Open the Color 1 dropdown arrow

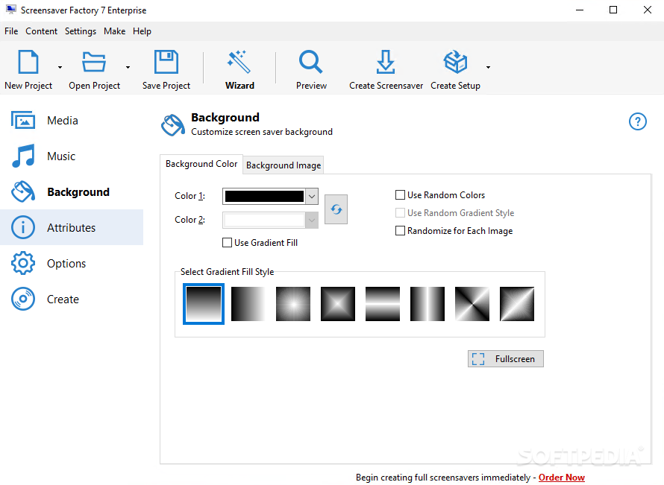tap(312, 197)
